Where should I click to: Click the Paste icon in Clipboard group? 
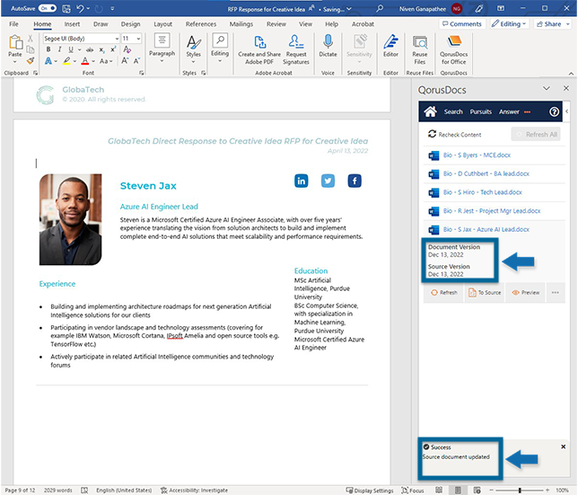tap(15, 42)
